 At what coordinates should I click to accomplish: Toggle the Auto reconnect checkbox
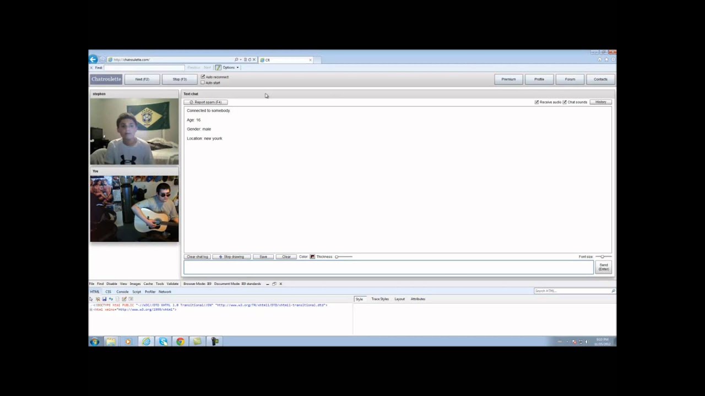tap(203, 76)
